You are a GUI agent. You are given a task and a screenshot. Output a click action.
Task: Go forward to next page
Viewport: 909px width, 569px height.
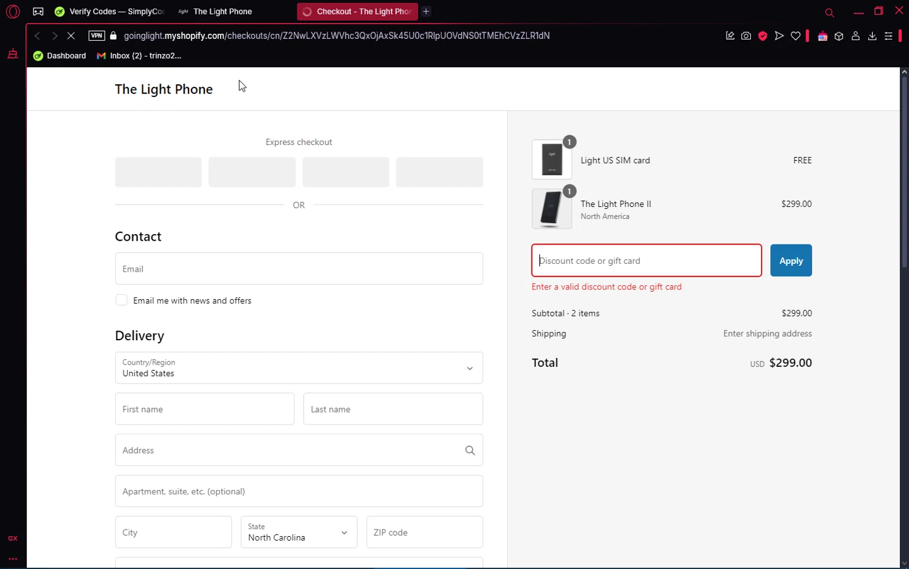pos(55,36)
